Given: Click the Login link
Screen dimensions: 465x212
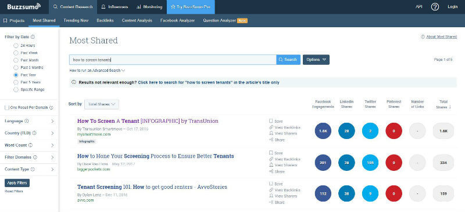Looking at the screenshot, I should (x=453, y=7).
